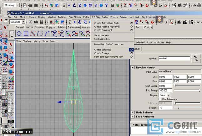The image size is (202, 136).
Task: Switch to the Surfaces shelf tab
Action: click(39, 27)
